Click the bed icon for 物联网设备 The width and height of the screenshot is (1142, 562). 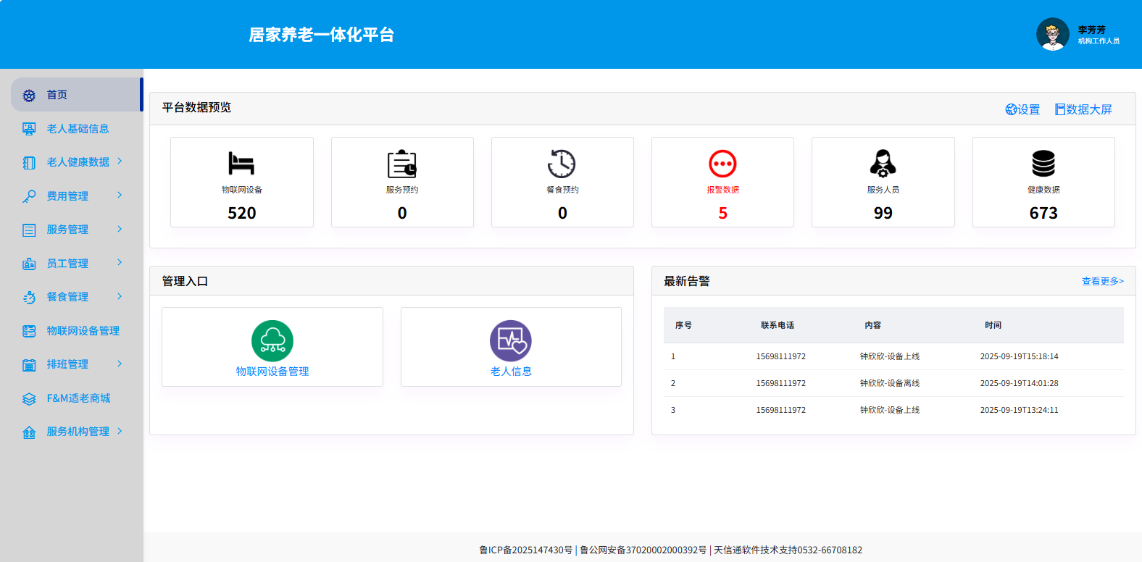(241, 164)
